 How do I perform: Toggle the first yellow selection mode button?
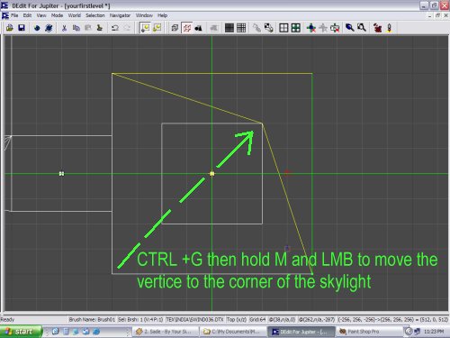click(x=145, y=28)
